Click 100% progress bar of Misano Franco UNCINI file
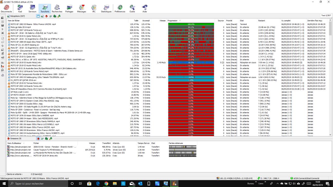The width and height of the screenshot is (333, 187). 191,24
